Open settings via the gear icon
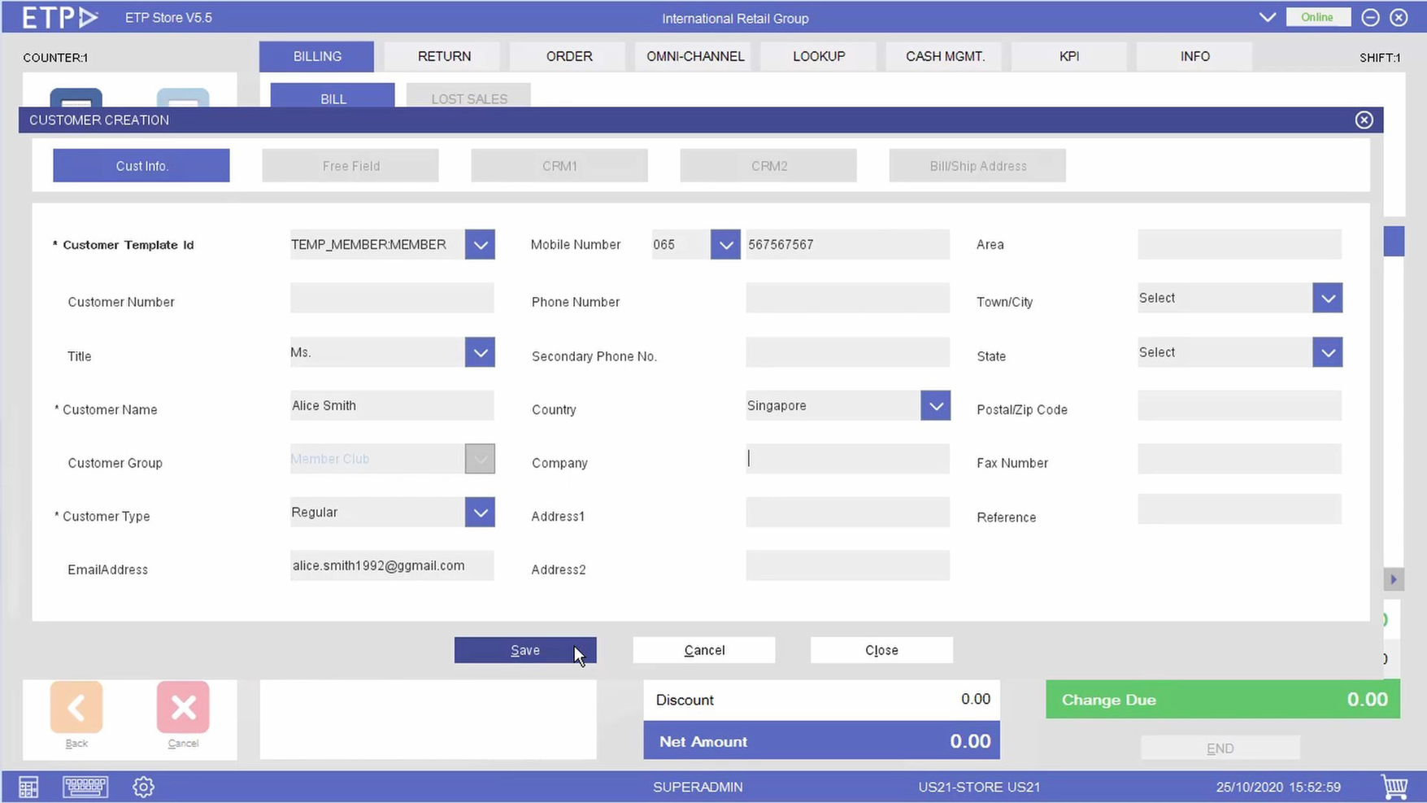The image size is (1427, 803). click(x=143, y=786)
